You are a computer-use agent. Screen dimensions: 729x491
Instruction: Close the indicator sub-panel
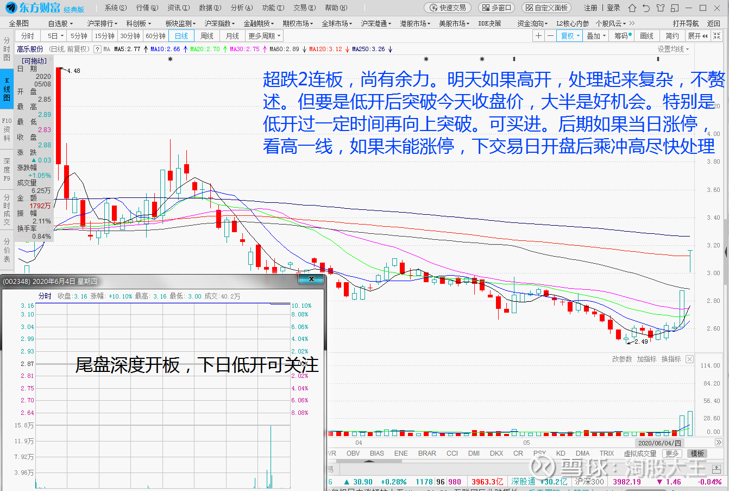coord(689,359)
